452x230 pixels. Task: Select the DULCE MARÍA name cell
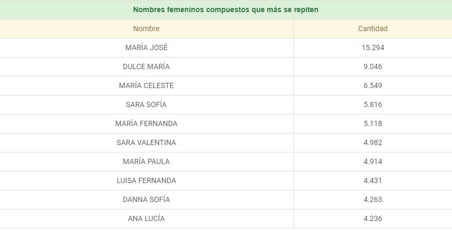coord(146,66)
